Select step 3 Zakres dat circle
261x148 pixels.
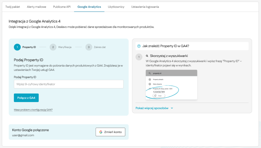coord(89,47)
